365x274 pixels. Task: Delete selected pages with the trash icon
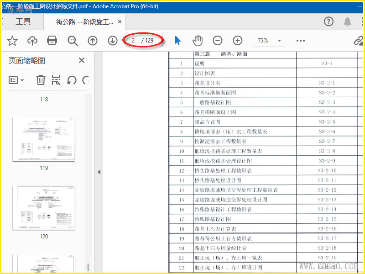point(41,80)
